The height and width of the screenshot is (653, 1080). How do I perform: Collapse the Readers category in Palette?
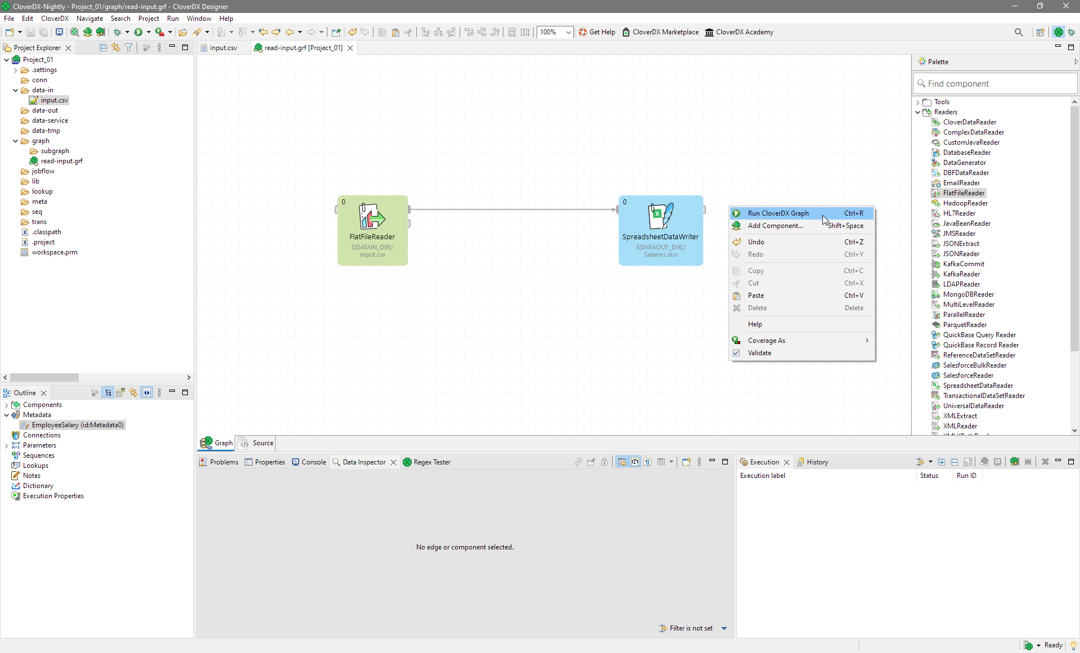(x=918, y=112)
